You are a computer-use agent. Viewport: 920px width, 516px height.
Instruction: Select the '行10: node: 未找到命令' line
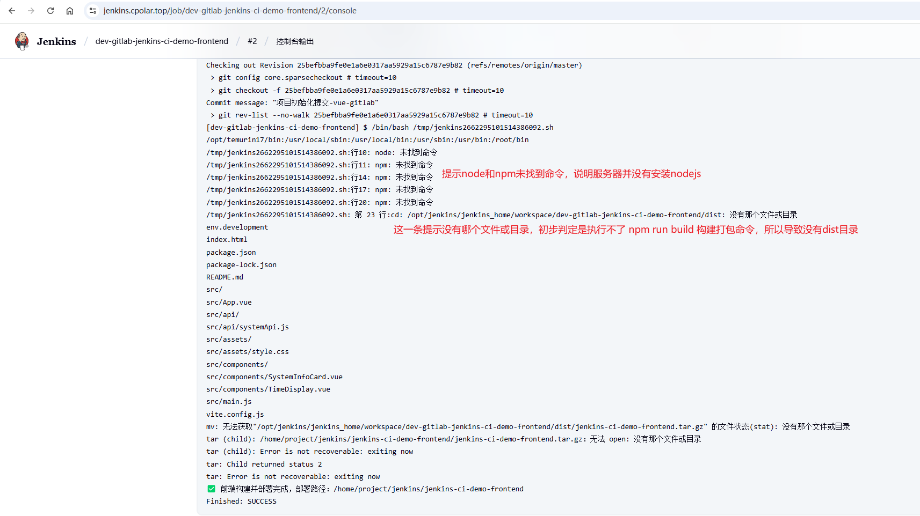click(x=322, y=153)
